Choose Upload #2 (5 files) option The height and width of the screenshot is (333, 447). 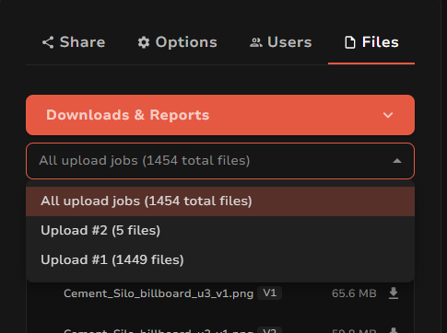(x=220, y=231)
